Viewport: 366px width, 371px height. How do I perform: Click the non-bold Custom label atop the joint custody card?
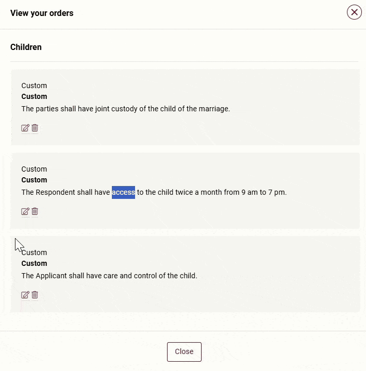(34, 86)
